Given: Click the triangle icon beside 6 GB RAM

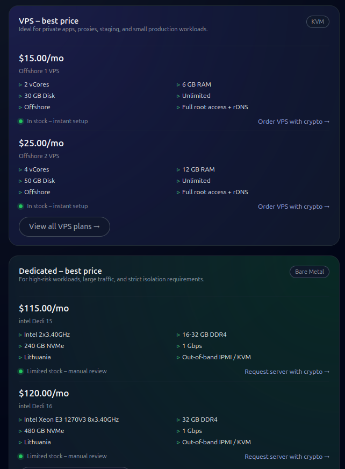Looking at the screenshot, I should pos(178,84).
